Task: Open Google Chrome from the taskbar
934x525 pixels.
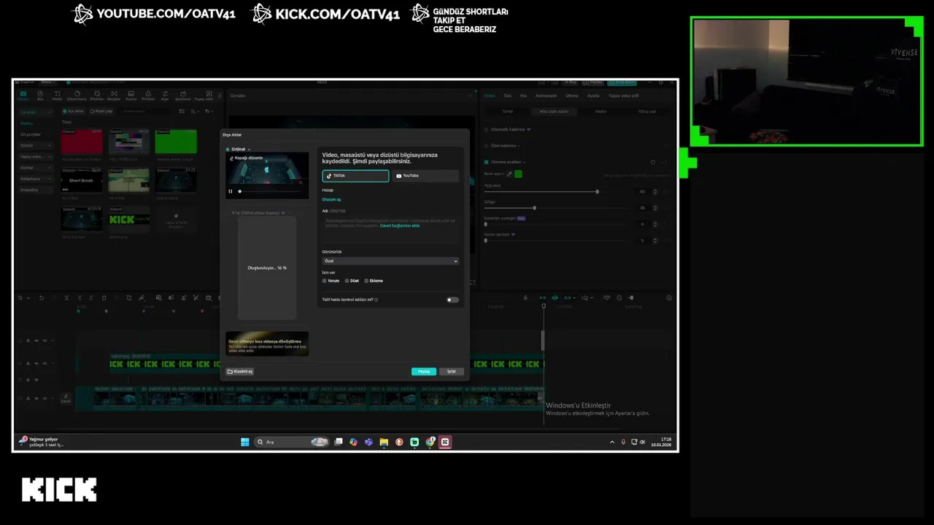Action: point(430,442)
